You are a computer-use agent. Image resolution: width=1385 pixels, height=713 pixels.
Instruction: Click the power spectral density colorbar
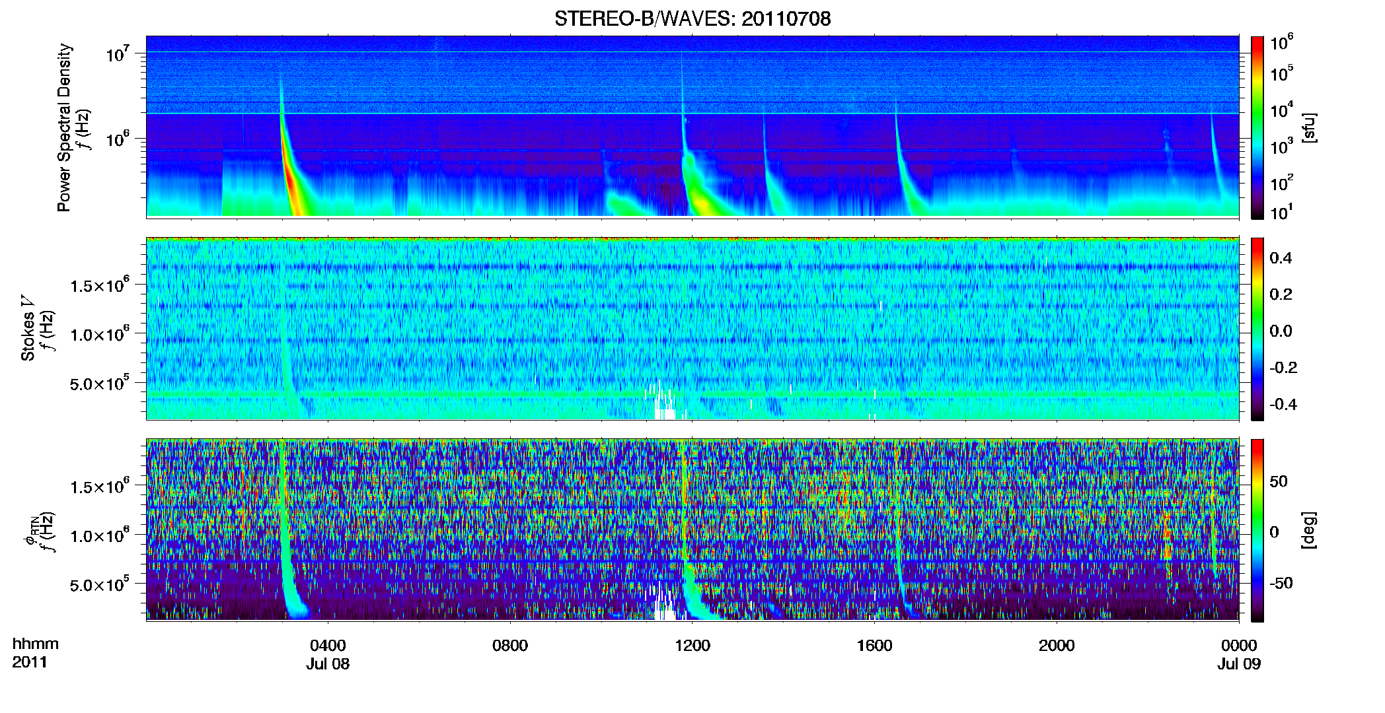1257,127
